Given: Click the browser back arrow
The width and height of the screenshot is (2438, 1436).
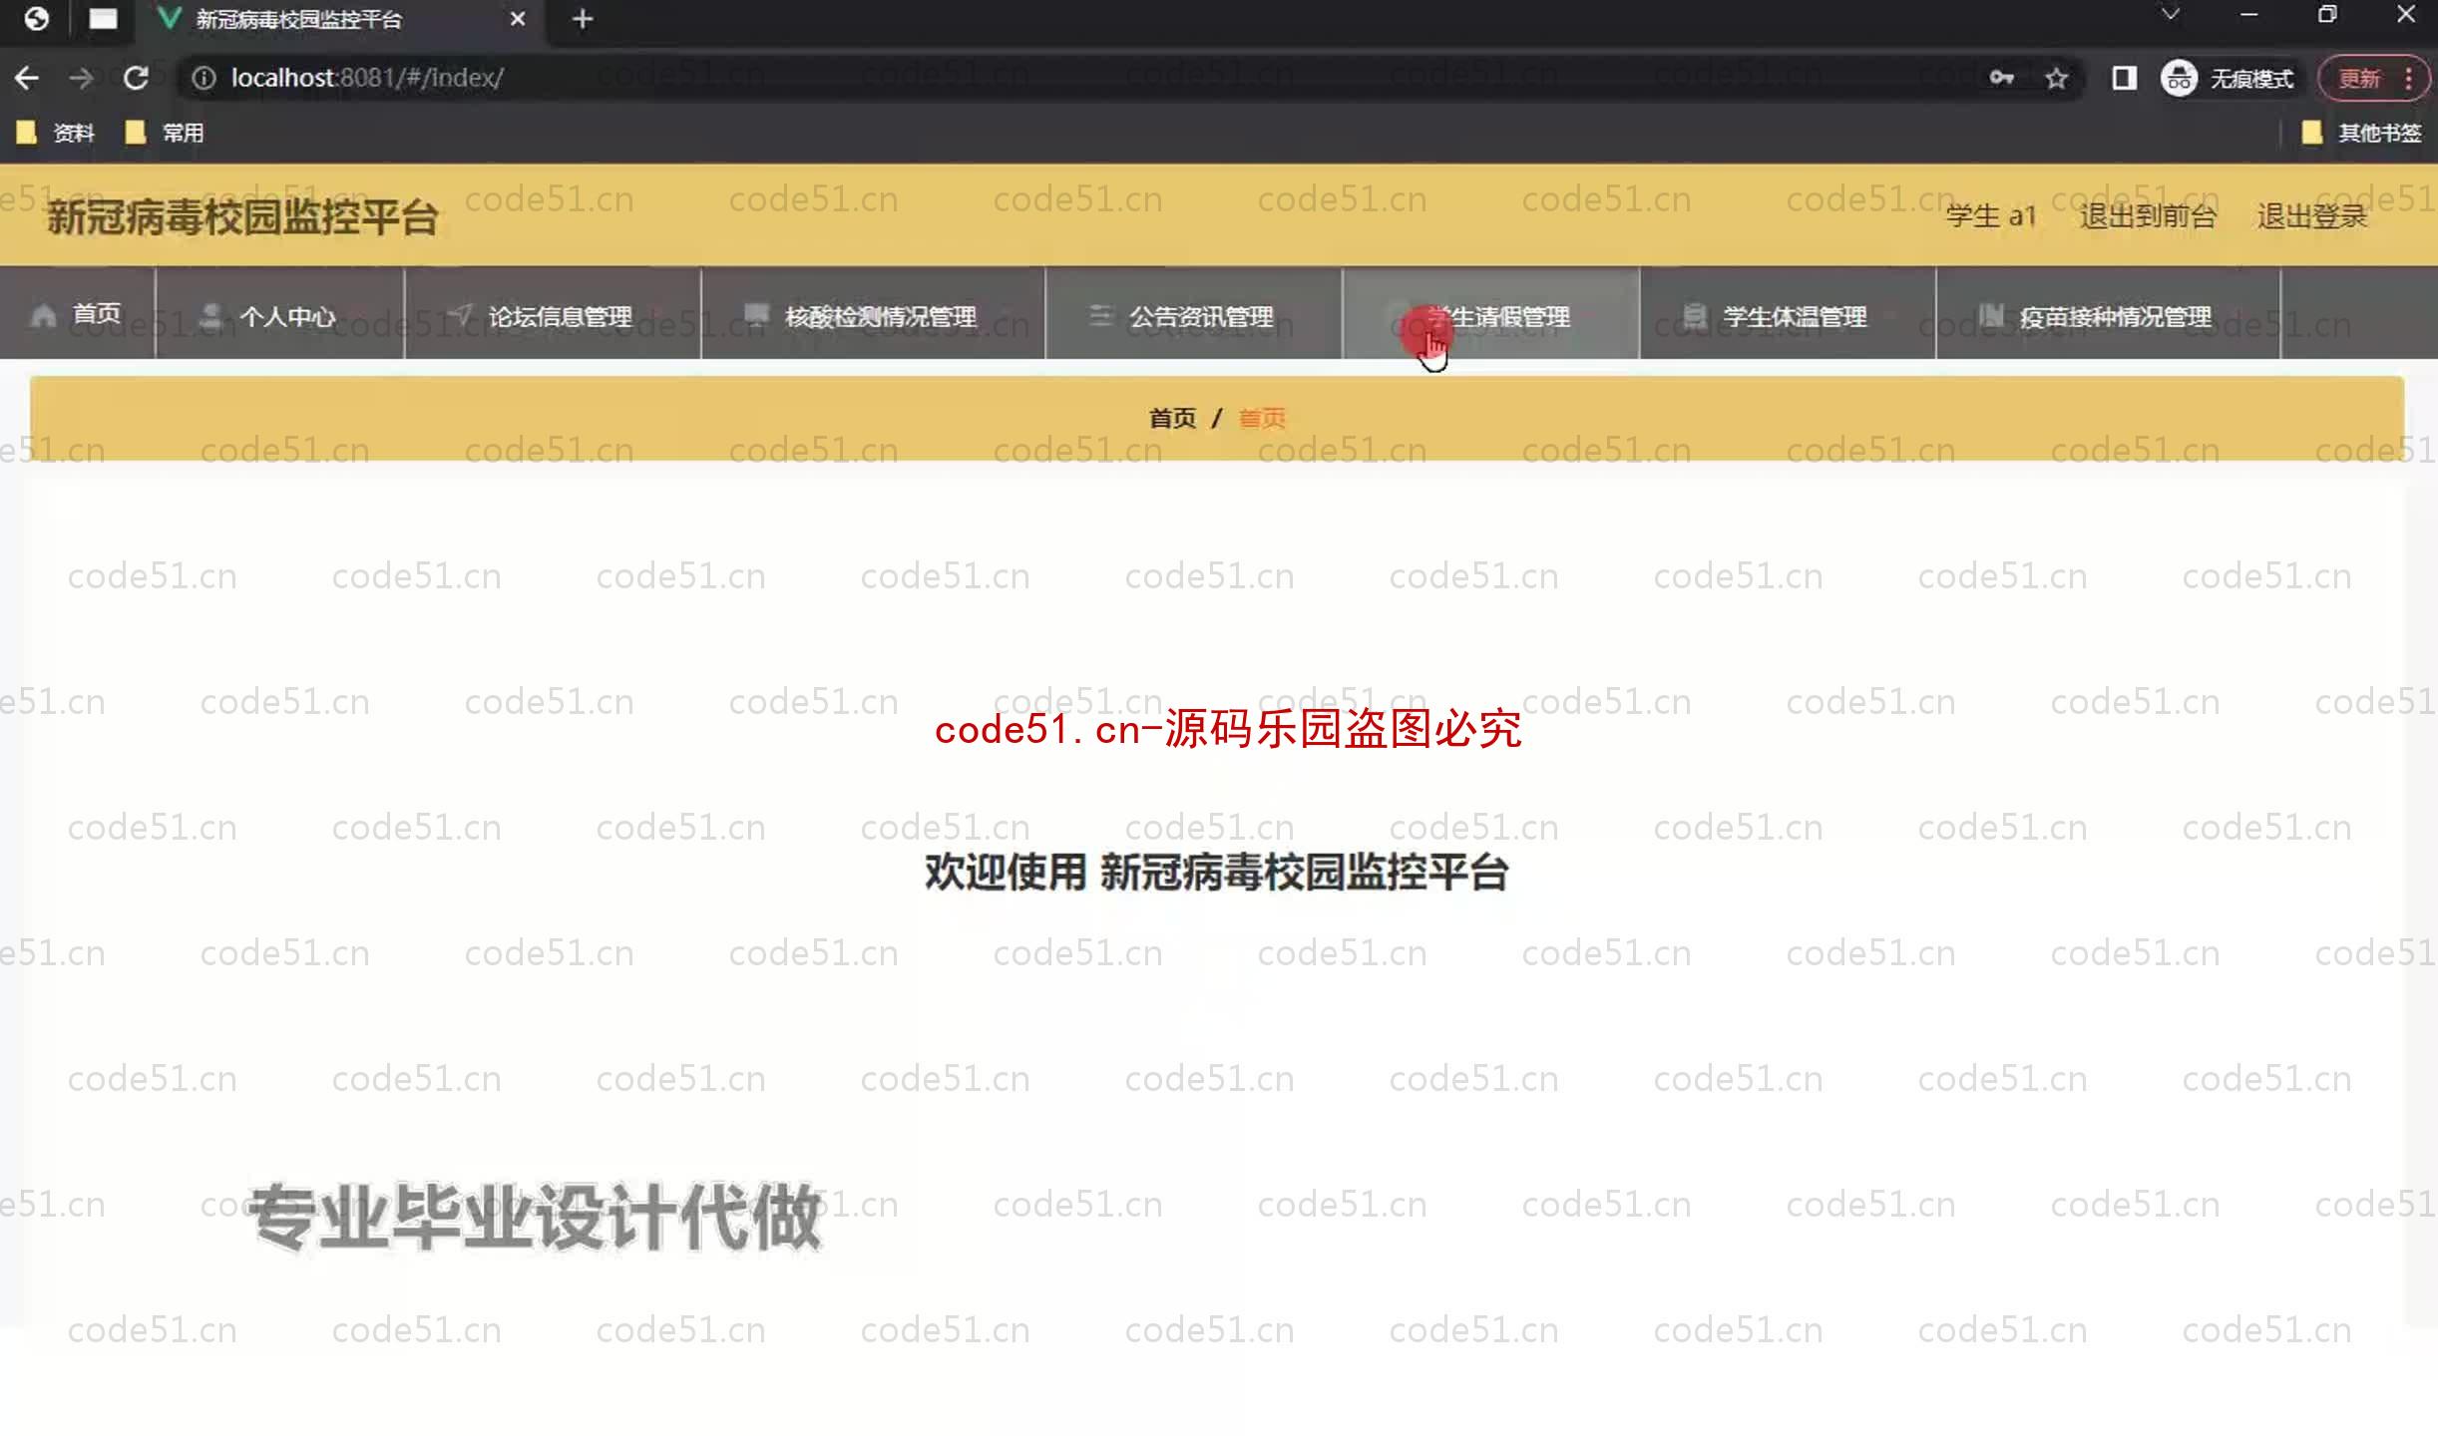Looking at the screenshot, I should (27, 78).
